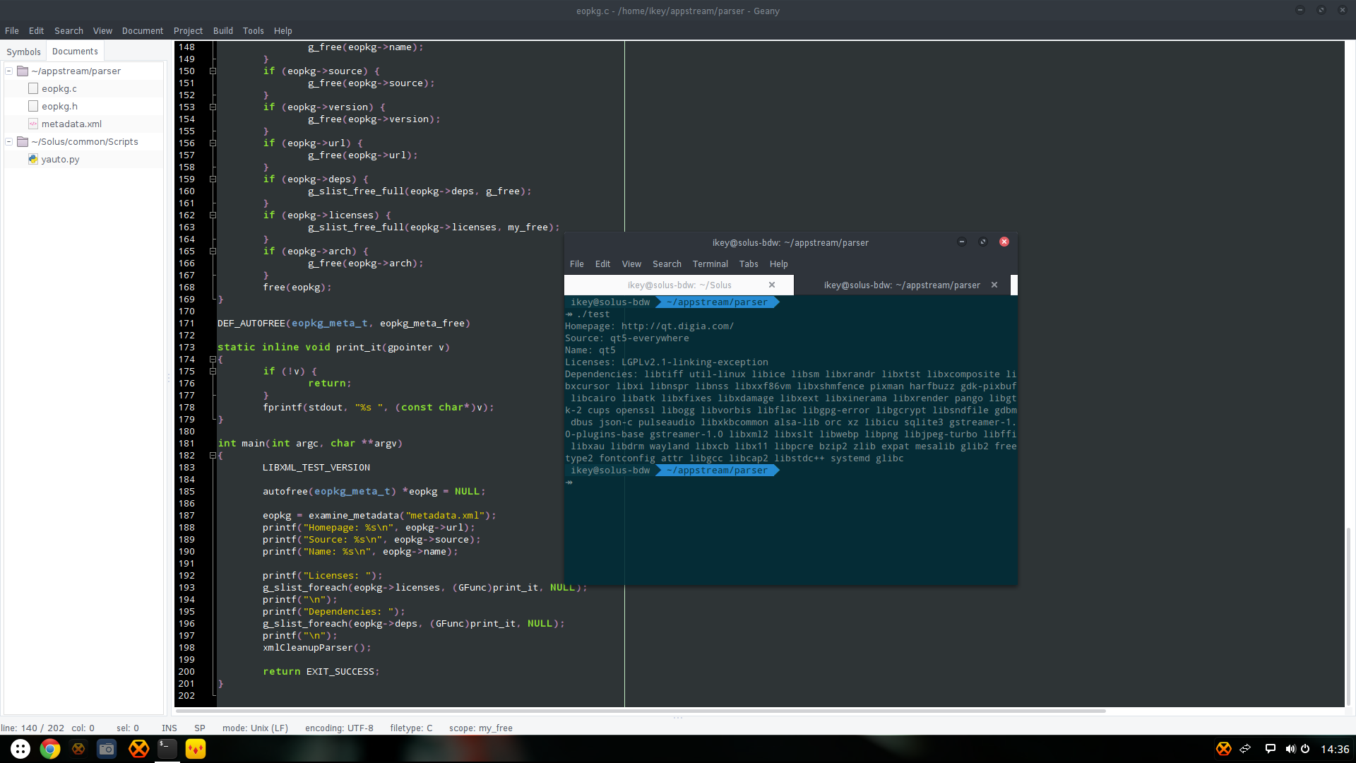Click the editor's vertical scrollbar thumb
Image resolution: width=1356 pixels, height=763 pixels.
[1348, 615]
